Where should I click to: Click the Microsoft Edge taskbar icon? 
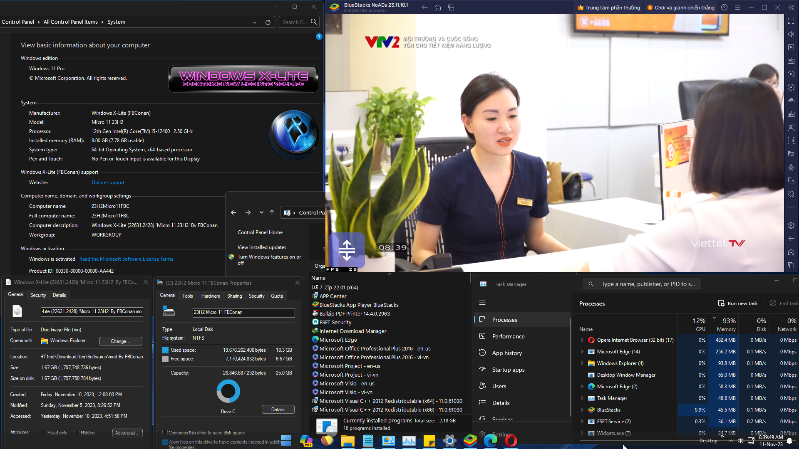[x=490, y=440]
